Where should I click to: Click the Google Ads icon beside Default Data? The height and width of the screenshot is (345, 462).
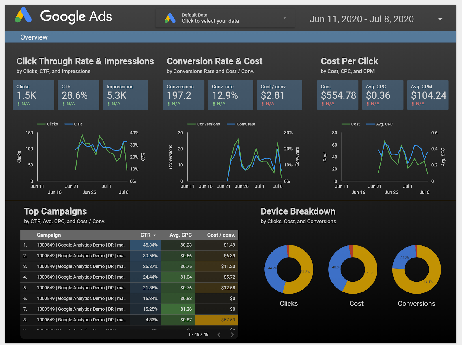[x=170, y=18]
